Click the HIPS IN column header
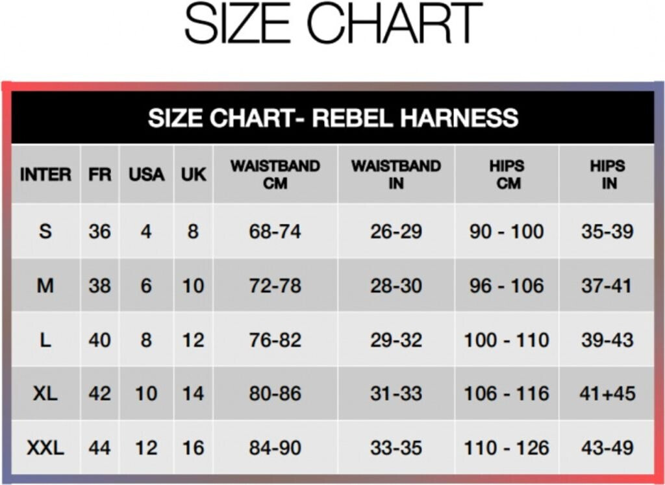 tap(608, 175)
